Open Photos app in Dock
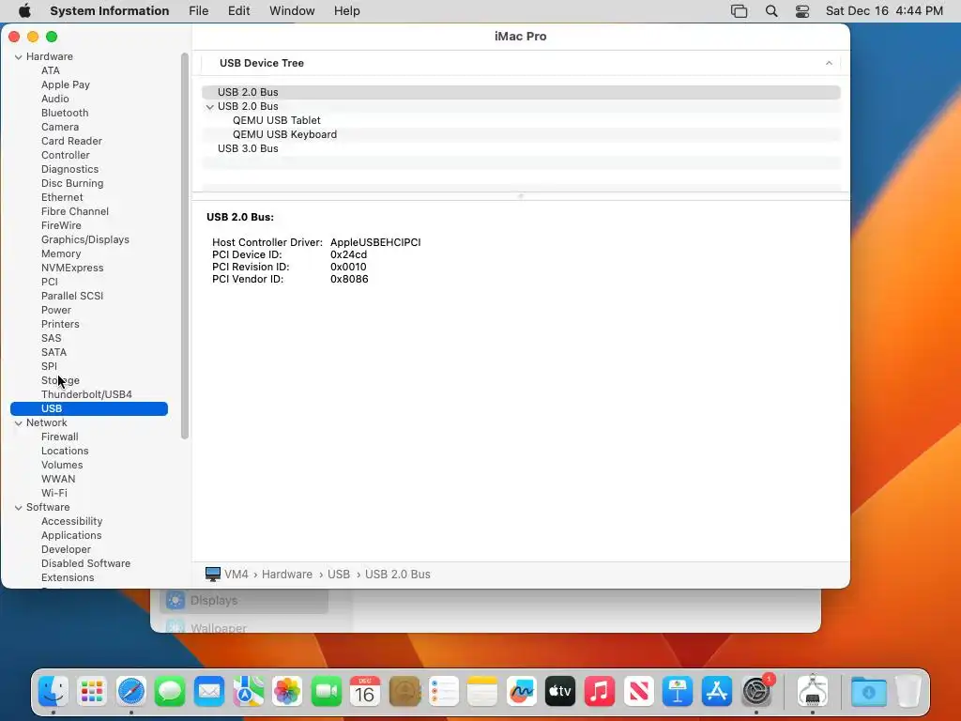The image size is (961, 721). (x=287, y=692)
